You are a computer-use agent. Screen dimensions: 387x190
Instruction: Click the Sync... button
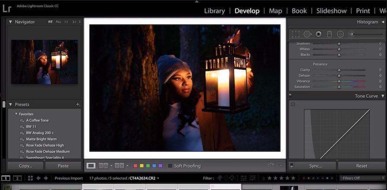point(316,166)
